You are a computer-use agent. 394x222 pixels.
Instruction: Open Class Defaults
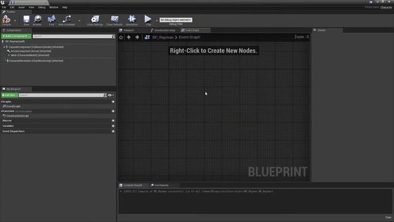(115, 20)
